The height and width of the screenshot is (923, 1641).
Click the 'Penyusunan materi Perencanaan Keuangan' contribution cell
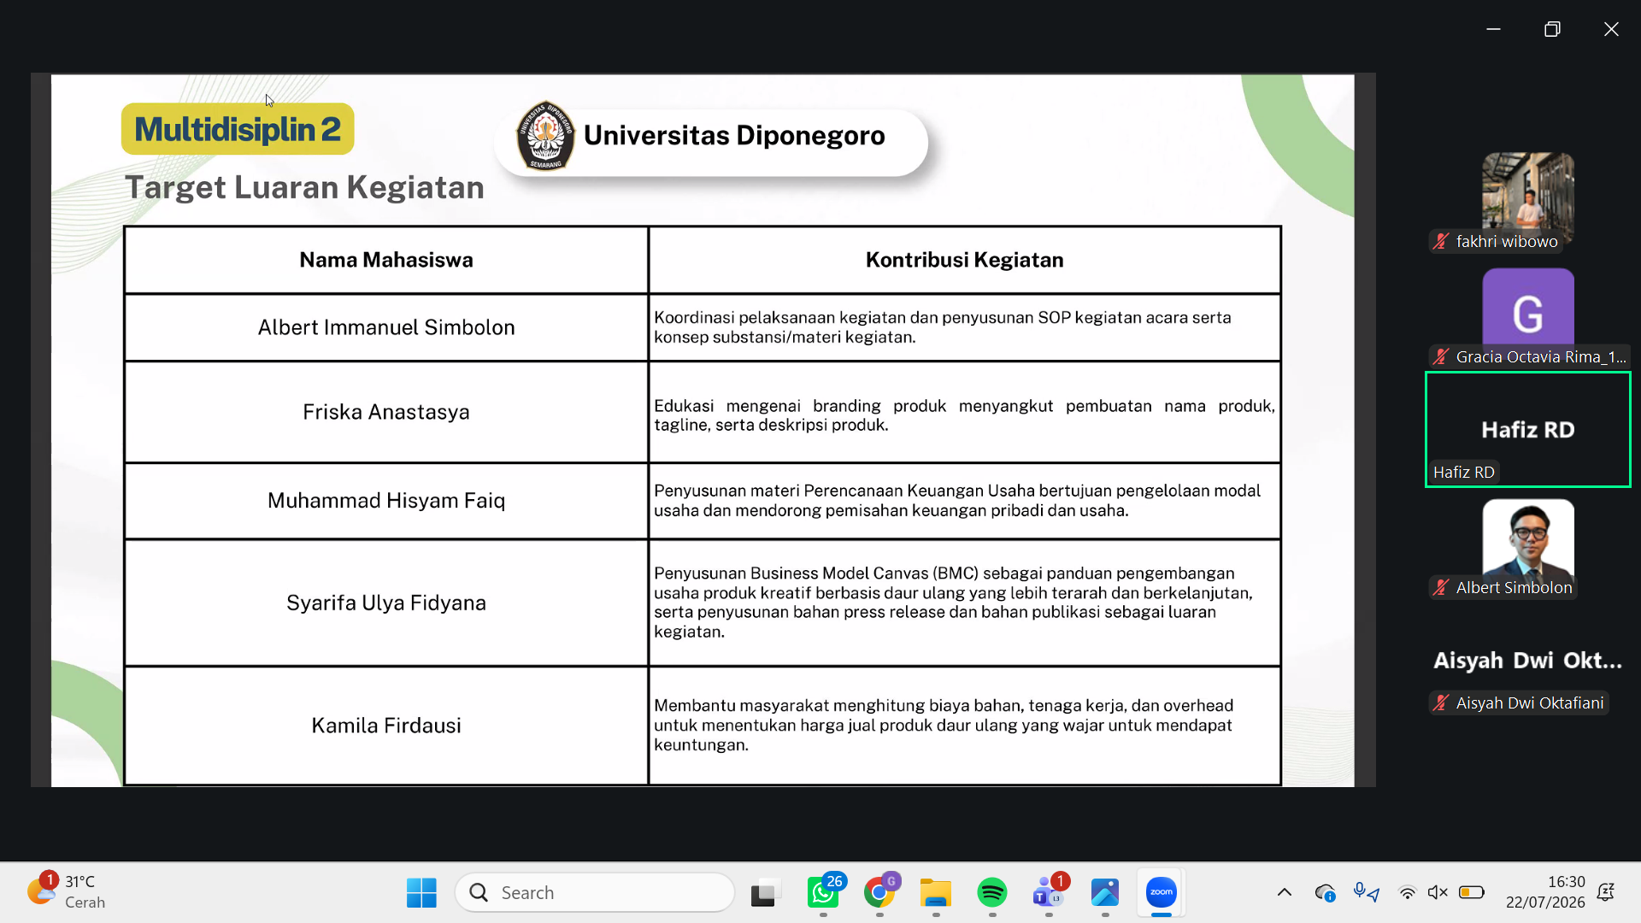[965, 501]
